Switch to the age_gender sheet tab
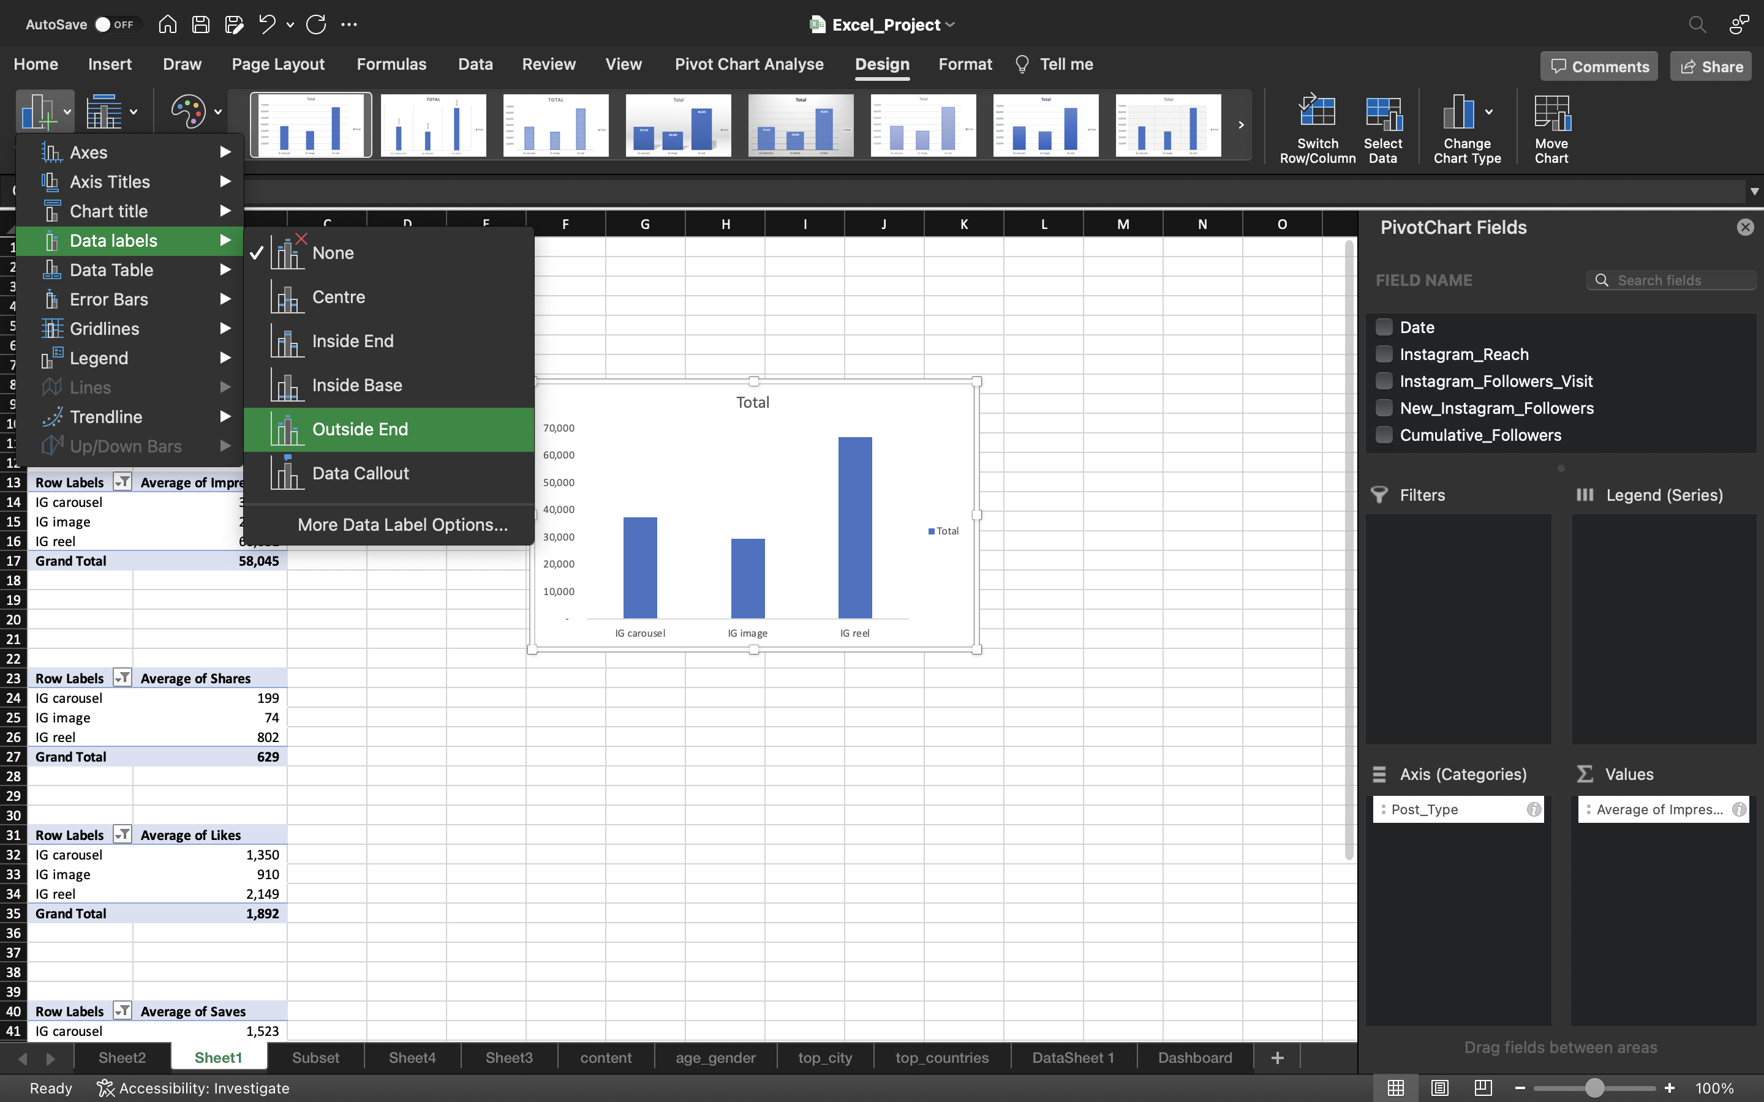This screenshot has width=1764, height=1102. (x=715, y=1057)
